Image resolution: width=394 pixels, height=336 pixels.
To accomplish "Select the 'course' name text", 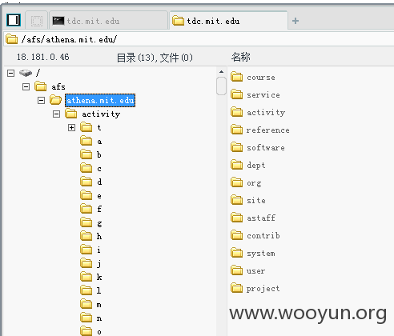I will (x=261, y=78).
